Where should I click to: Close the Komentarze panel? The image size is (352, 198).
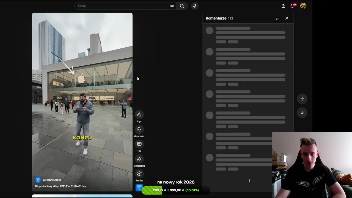pos(287,18)
